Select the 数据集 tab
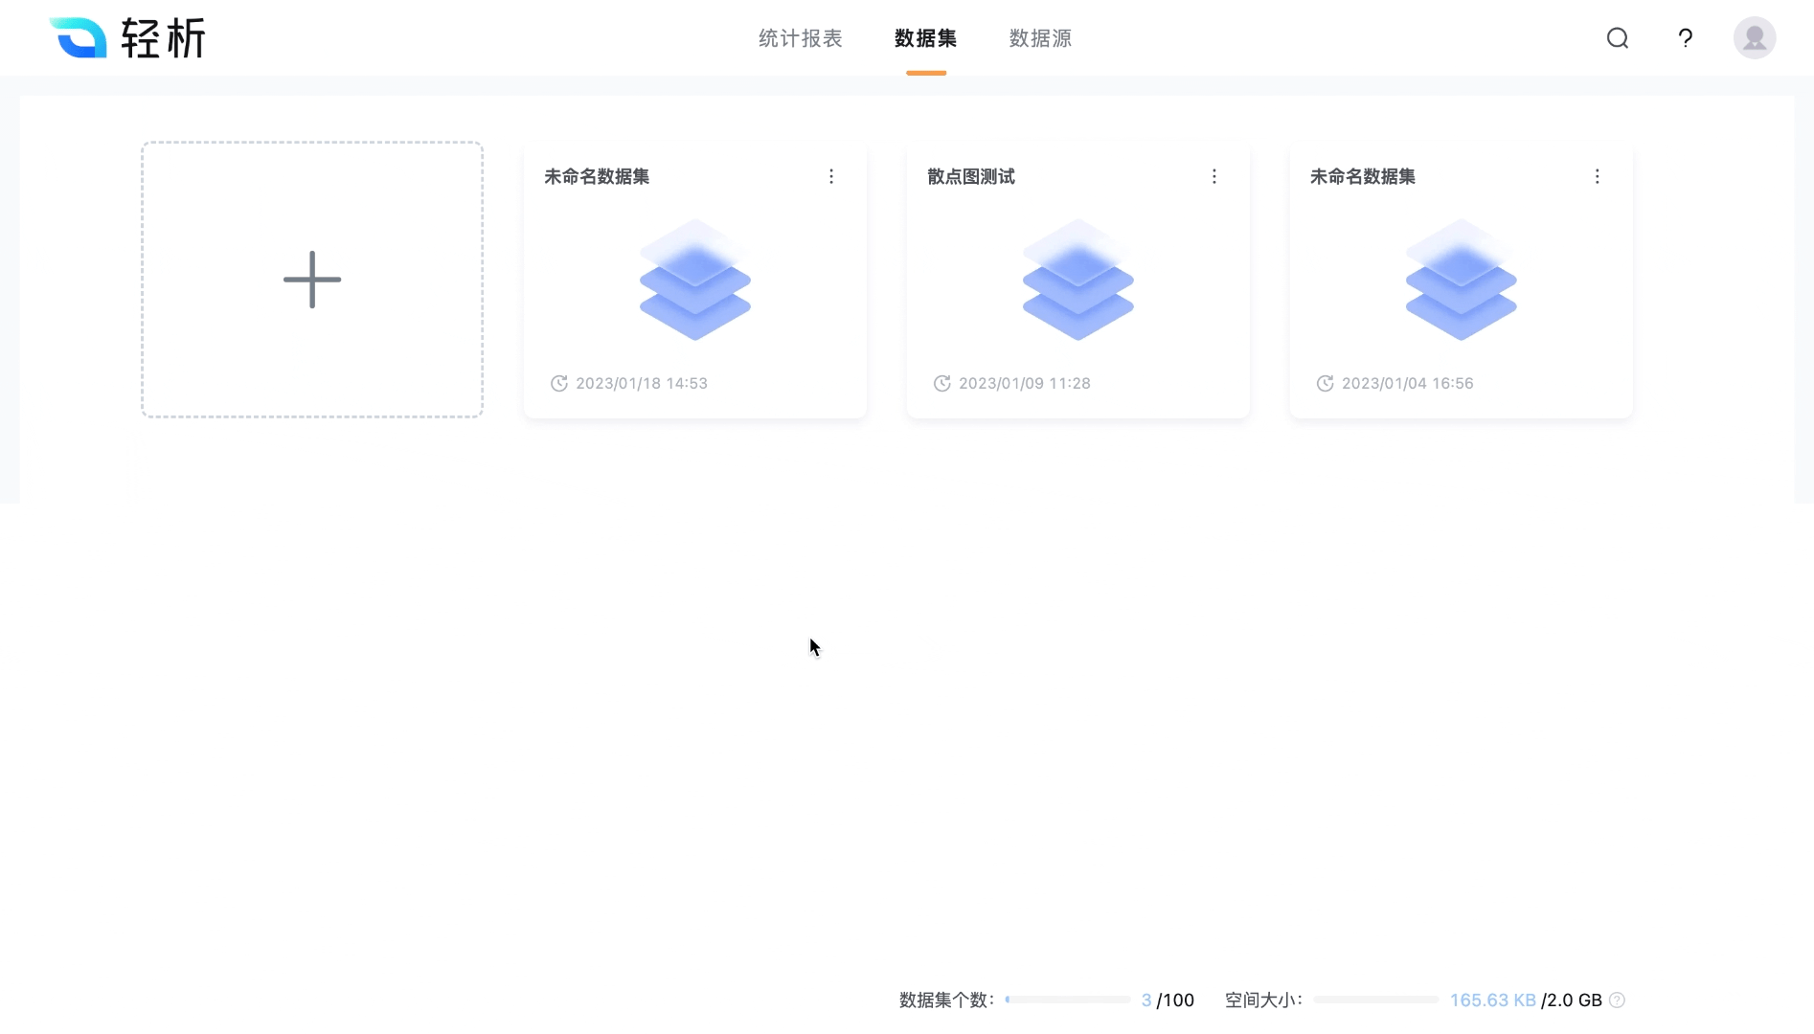The width and height of the screenshot is (1814, 1034). pos(926,38)
